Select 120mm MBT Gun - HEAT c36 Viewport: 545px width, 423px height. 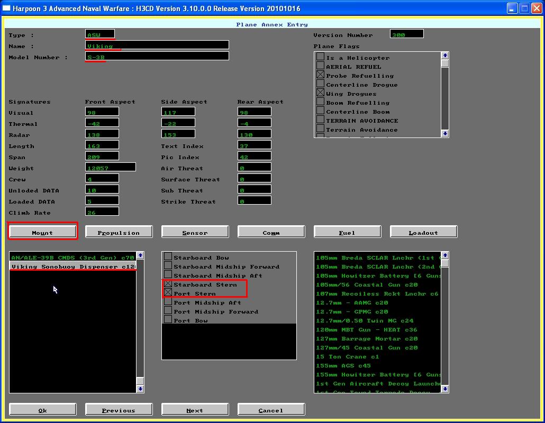[x=378, y=329]
